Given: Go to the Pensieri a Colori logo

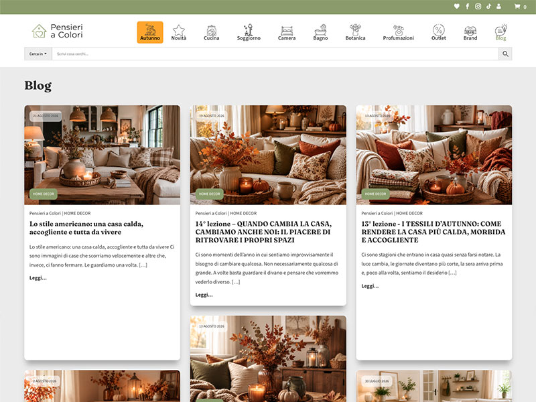Looking at the screenshot, I should (58, 31).
